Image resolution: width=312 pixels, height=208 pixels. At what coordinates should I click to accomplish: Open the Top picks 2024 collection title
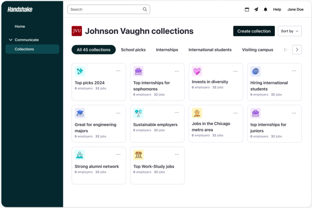[90, 83]
